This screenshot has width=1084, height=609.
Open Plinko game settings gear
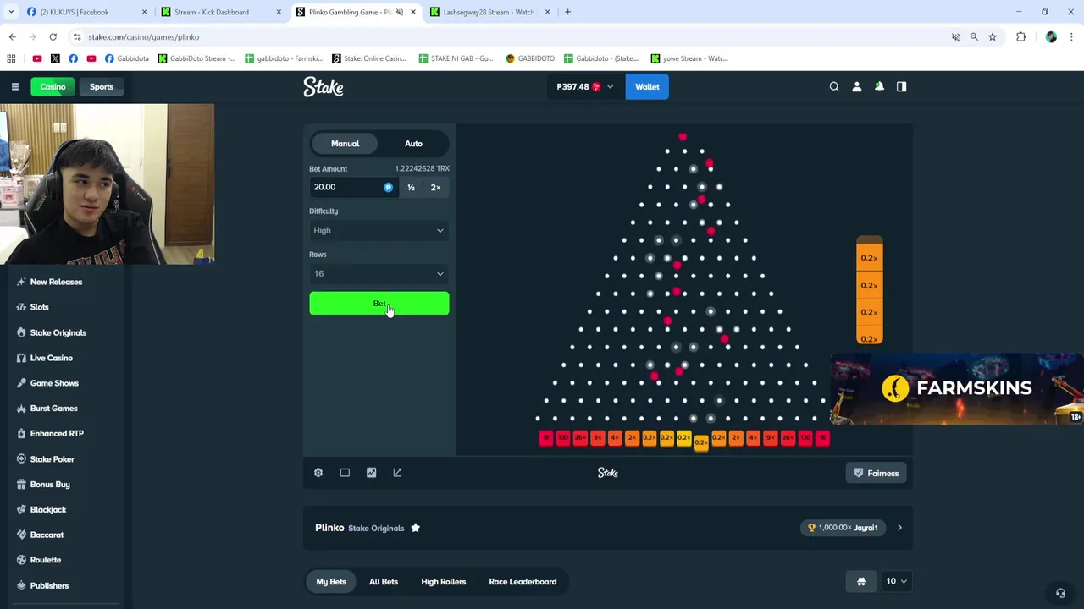click(x=318, y=473)
